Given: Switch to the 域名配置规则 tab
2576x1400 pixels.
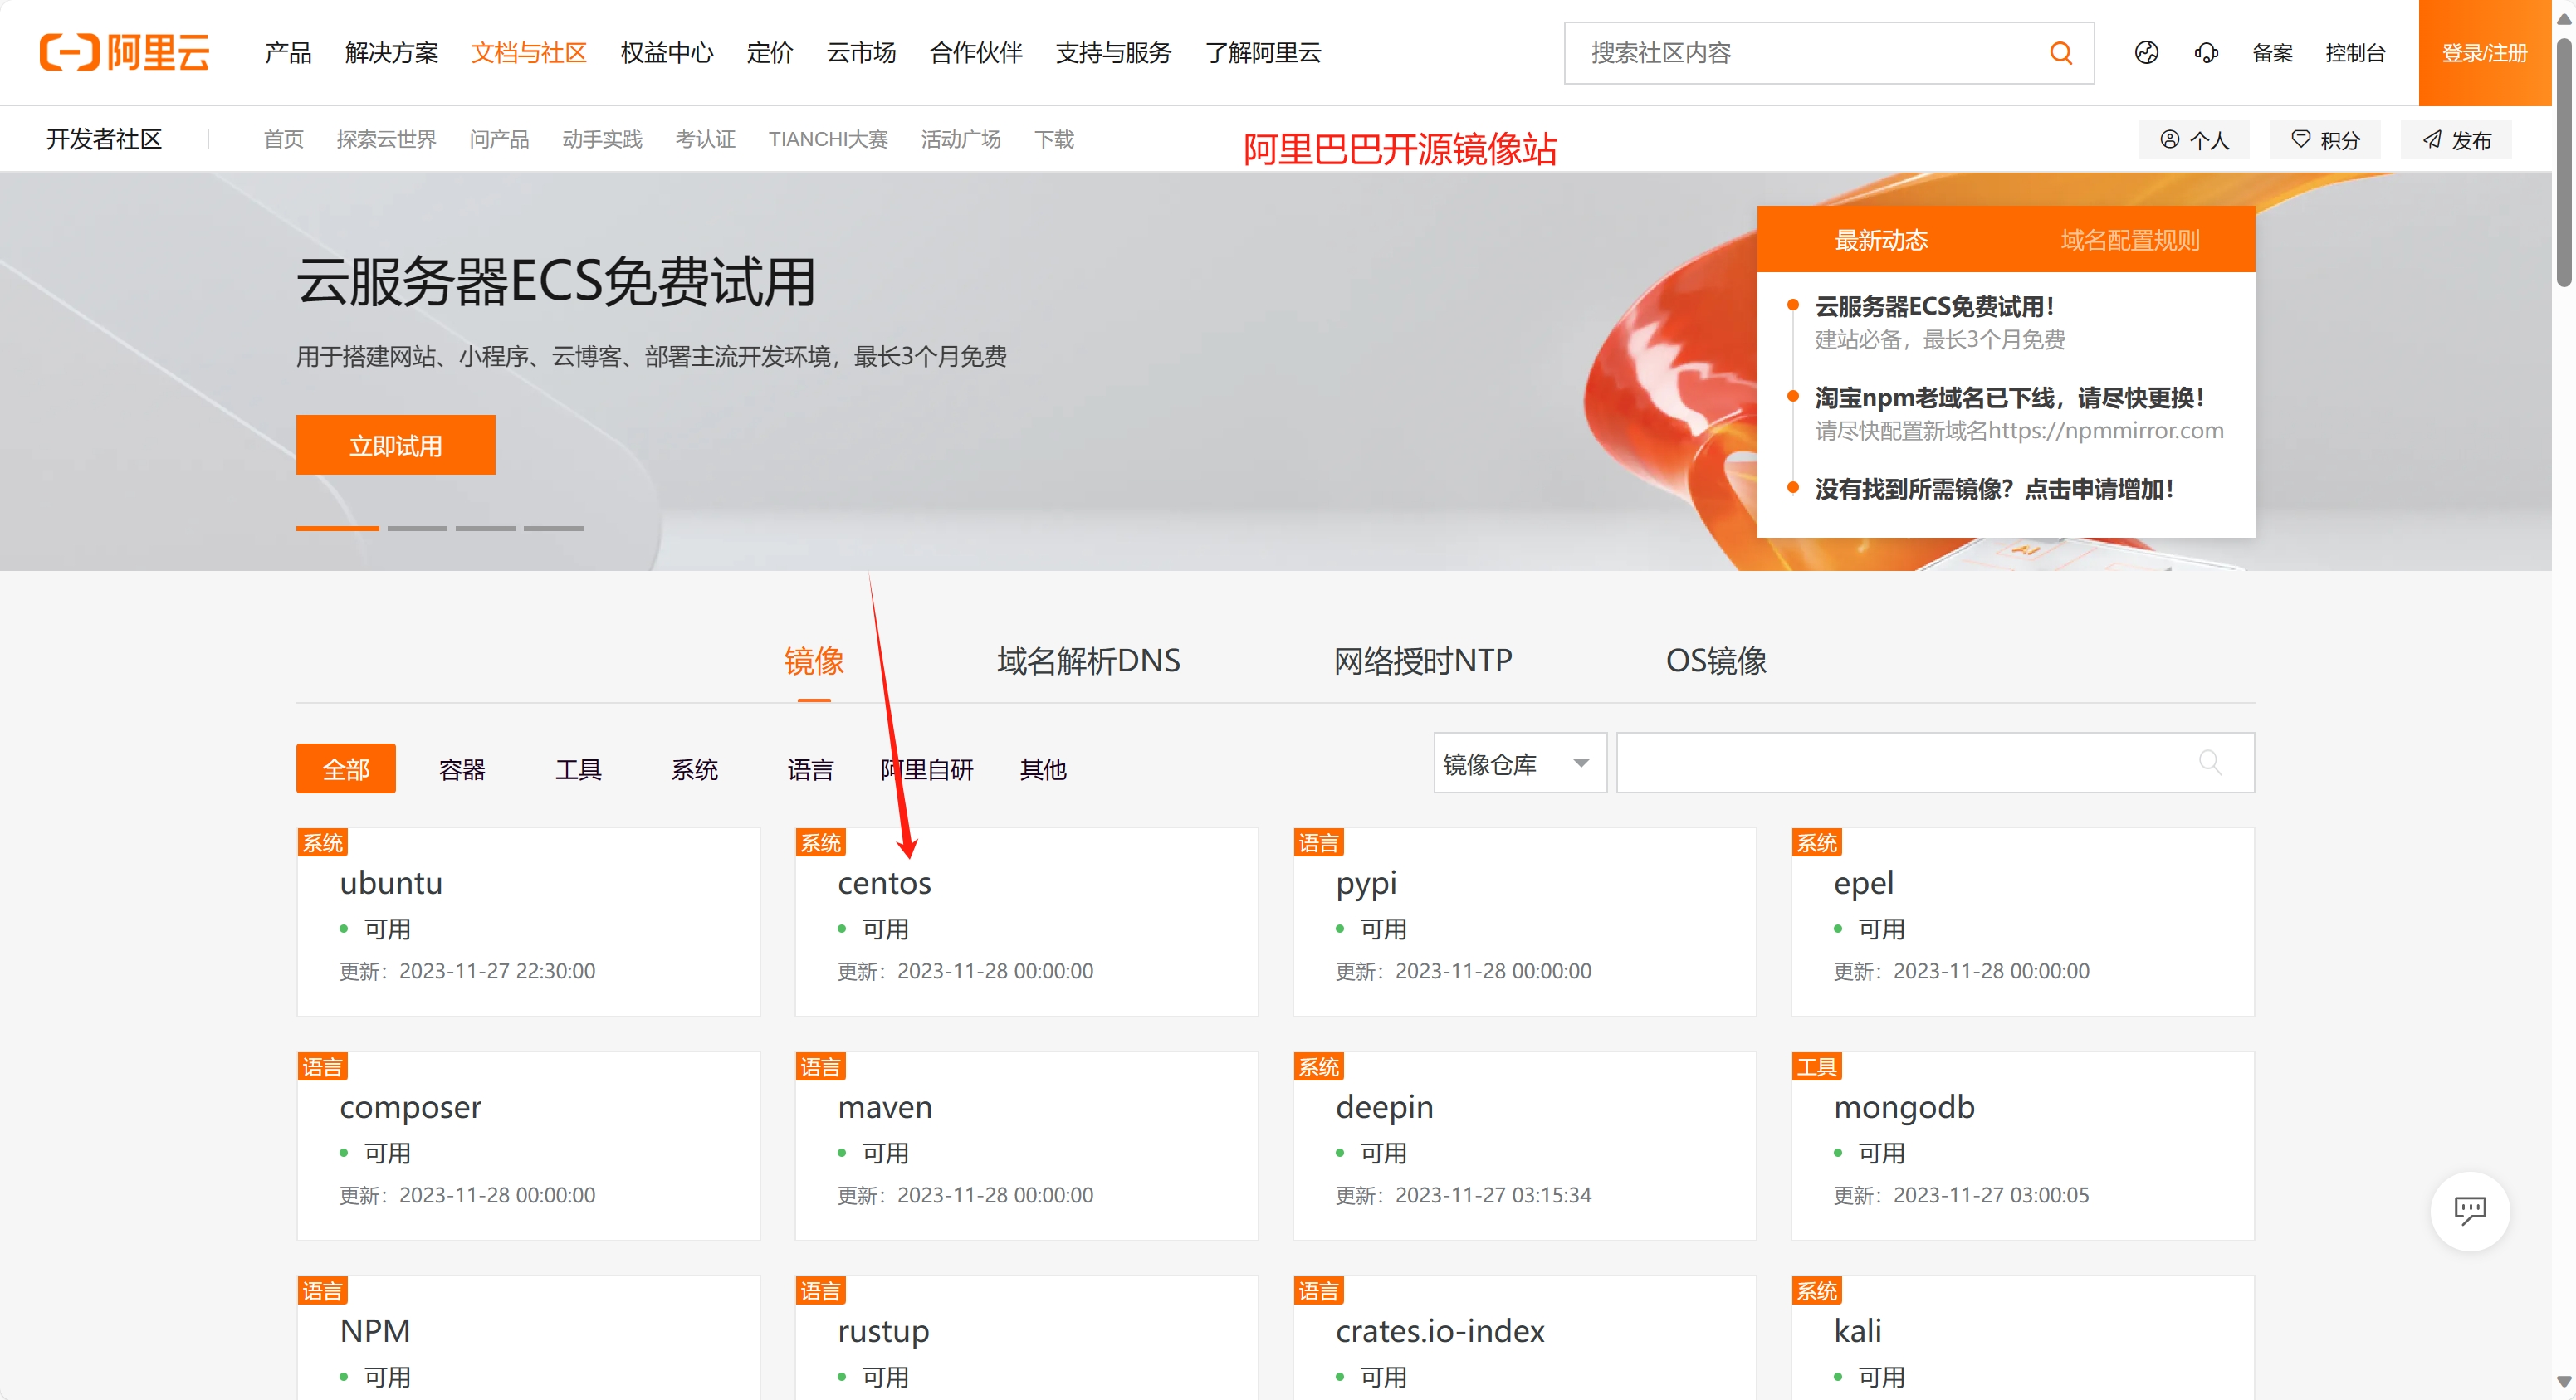Looking at the screenshot, I should [2129, 240].
